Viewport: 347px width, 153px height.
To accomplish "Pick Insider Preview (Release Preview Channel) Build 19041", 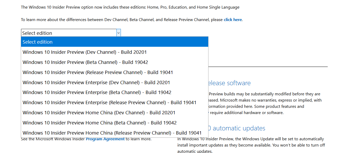I will (x=115, y=72).
